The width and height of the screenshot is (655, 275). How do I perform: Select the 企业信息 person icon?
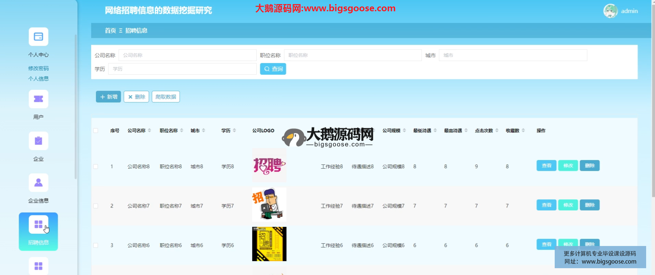click(x=38, y=183)
